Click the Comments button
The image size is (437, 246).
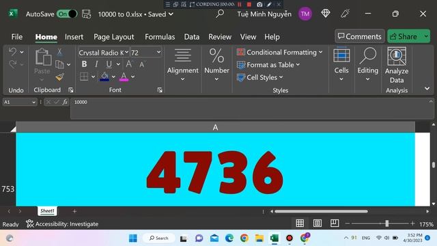click(360, 36)
